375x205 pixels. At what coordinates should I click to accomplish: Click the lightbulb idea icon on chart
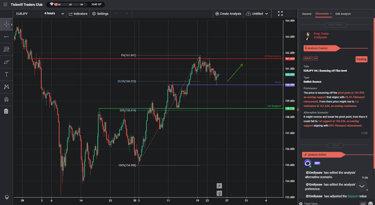click(x=219, y=193)
